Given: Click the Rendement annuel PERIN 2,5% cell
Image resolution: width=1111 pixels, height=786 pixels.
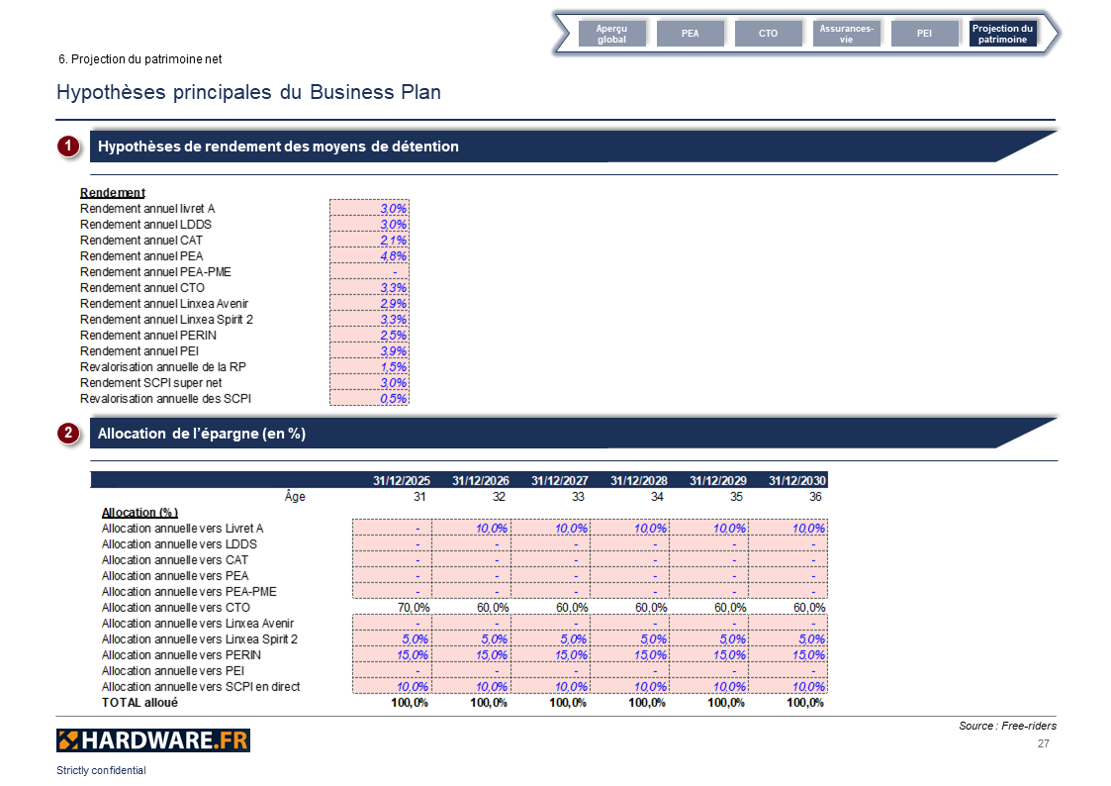Looking at the screenshot, I should (369, 336).
